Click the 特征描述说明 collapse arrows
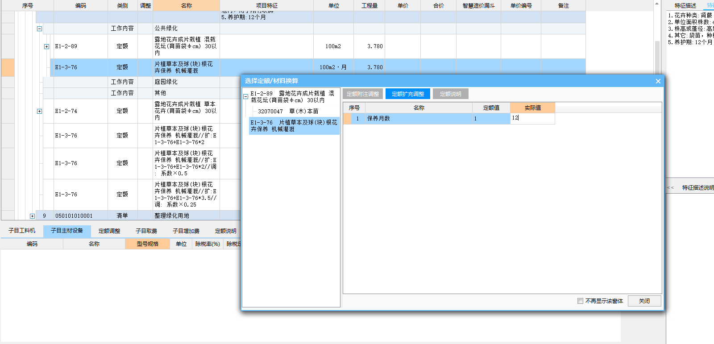The image size is (714, 344). (x=670, y=188)
